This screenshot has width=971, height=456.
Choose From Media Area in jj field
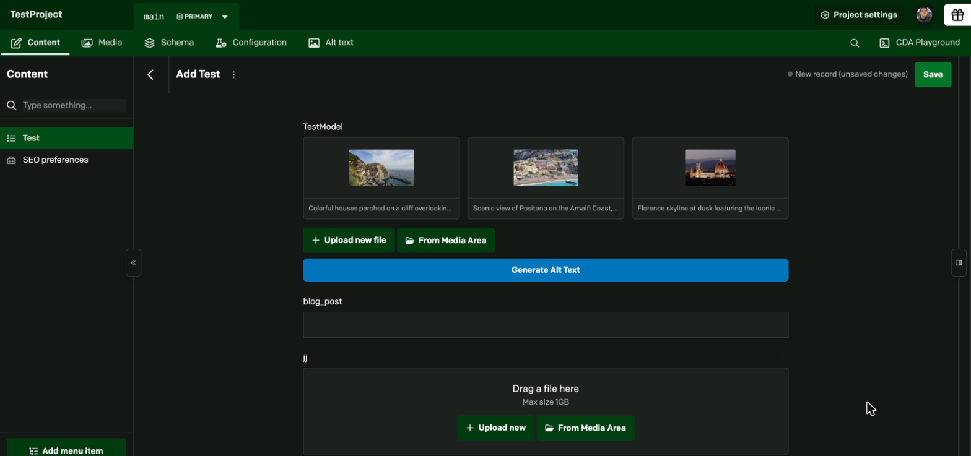(585, 428)
